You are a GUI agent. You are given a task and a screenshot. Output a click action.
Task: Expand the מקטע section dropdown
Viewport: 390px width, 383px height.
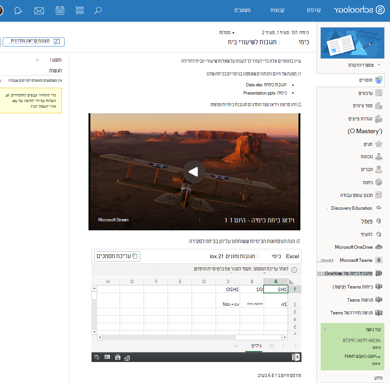(x=37, y=60)
